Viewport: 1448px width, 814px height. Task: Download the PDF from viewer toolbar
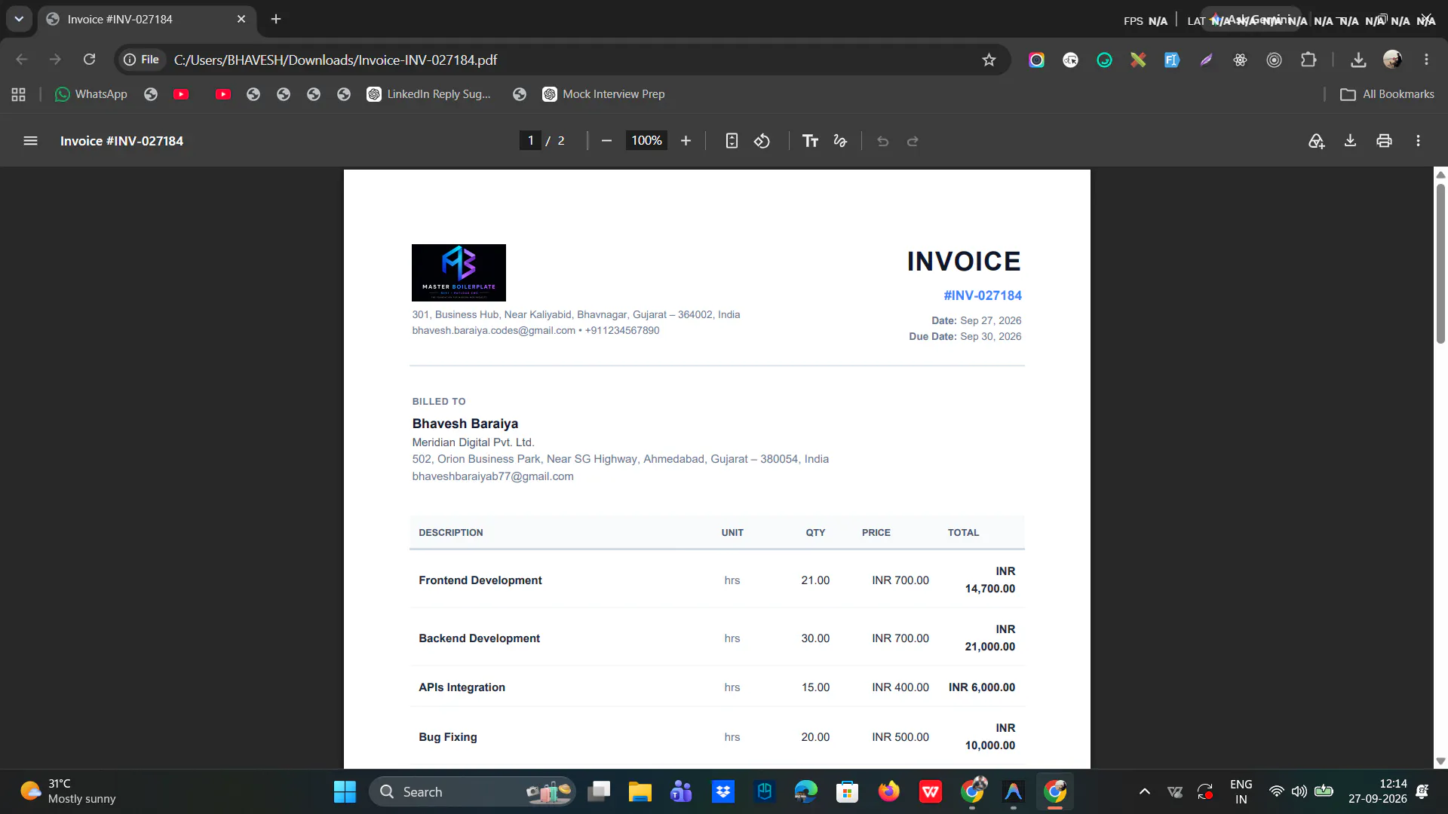1350,141
